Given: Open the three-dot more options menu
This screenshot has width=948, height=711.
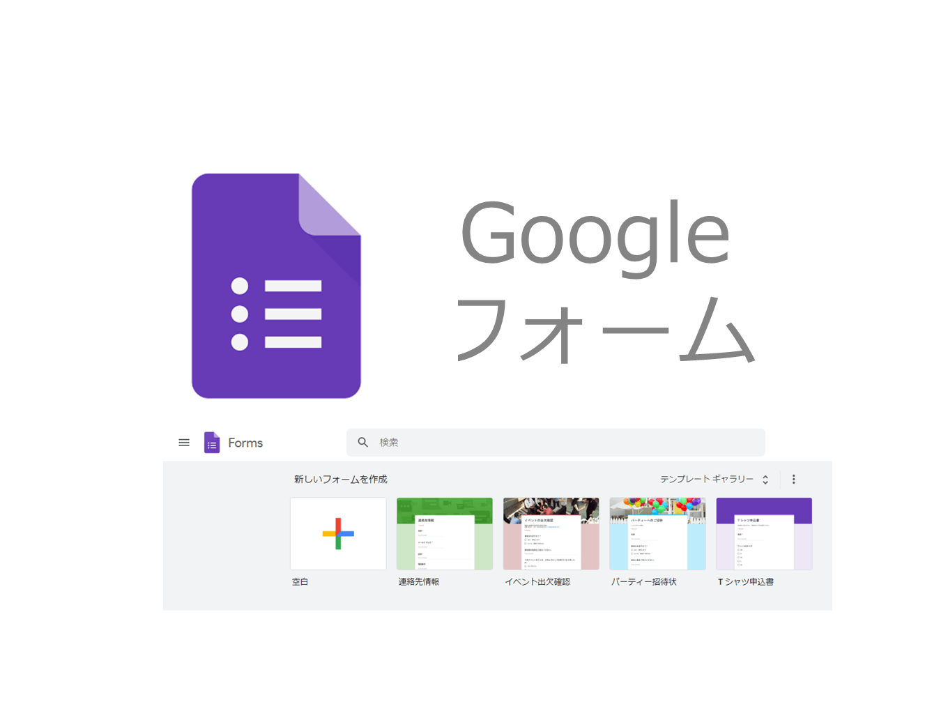Looking at the screenshot, I should point(793,480).
